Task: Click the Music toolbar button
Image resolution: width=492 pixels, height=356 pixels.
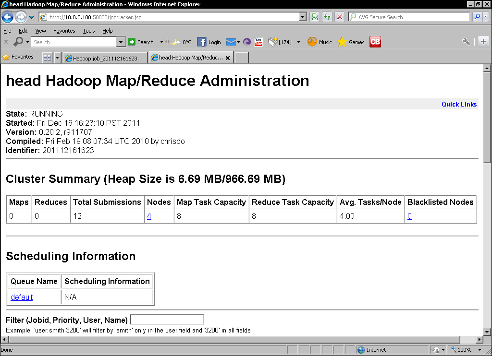Action: tap(320, 42)
